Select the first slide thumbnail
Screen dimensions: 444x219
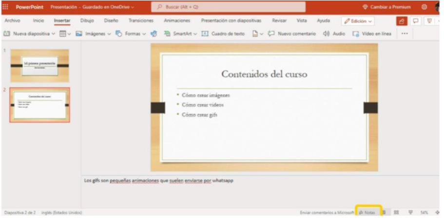[39, 65]
